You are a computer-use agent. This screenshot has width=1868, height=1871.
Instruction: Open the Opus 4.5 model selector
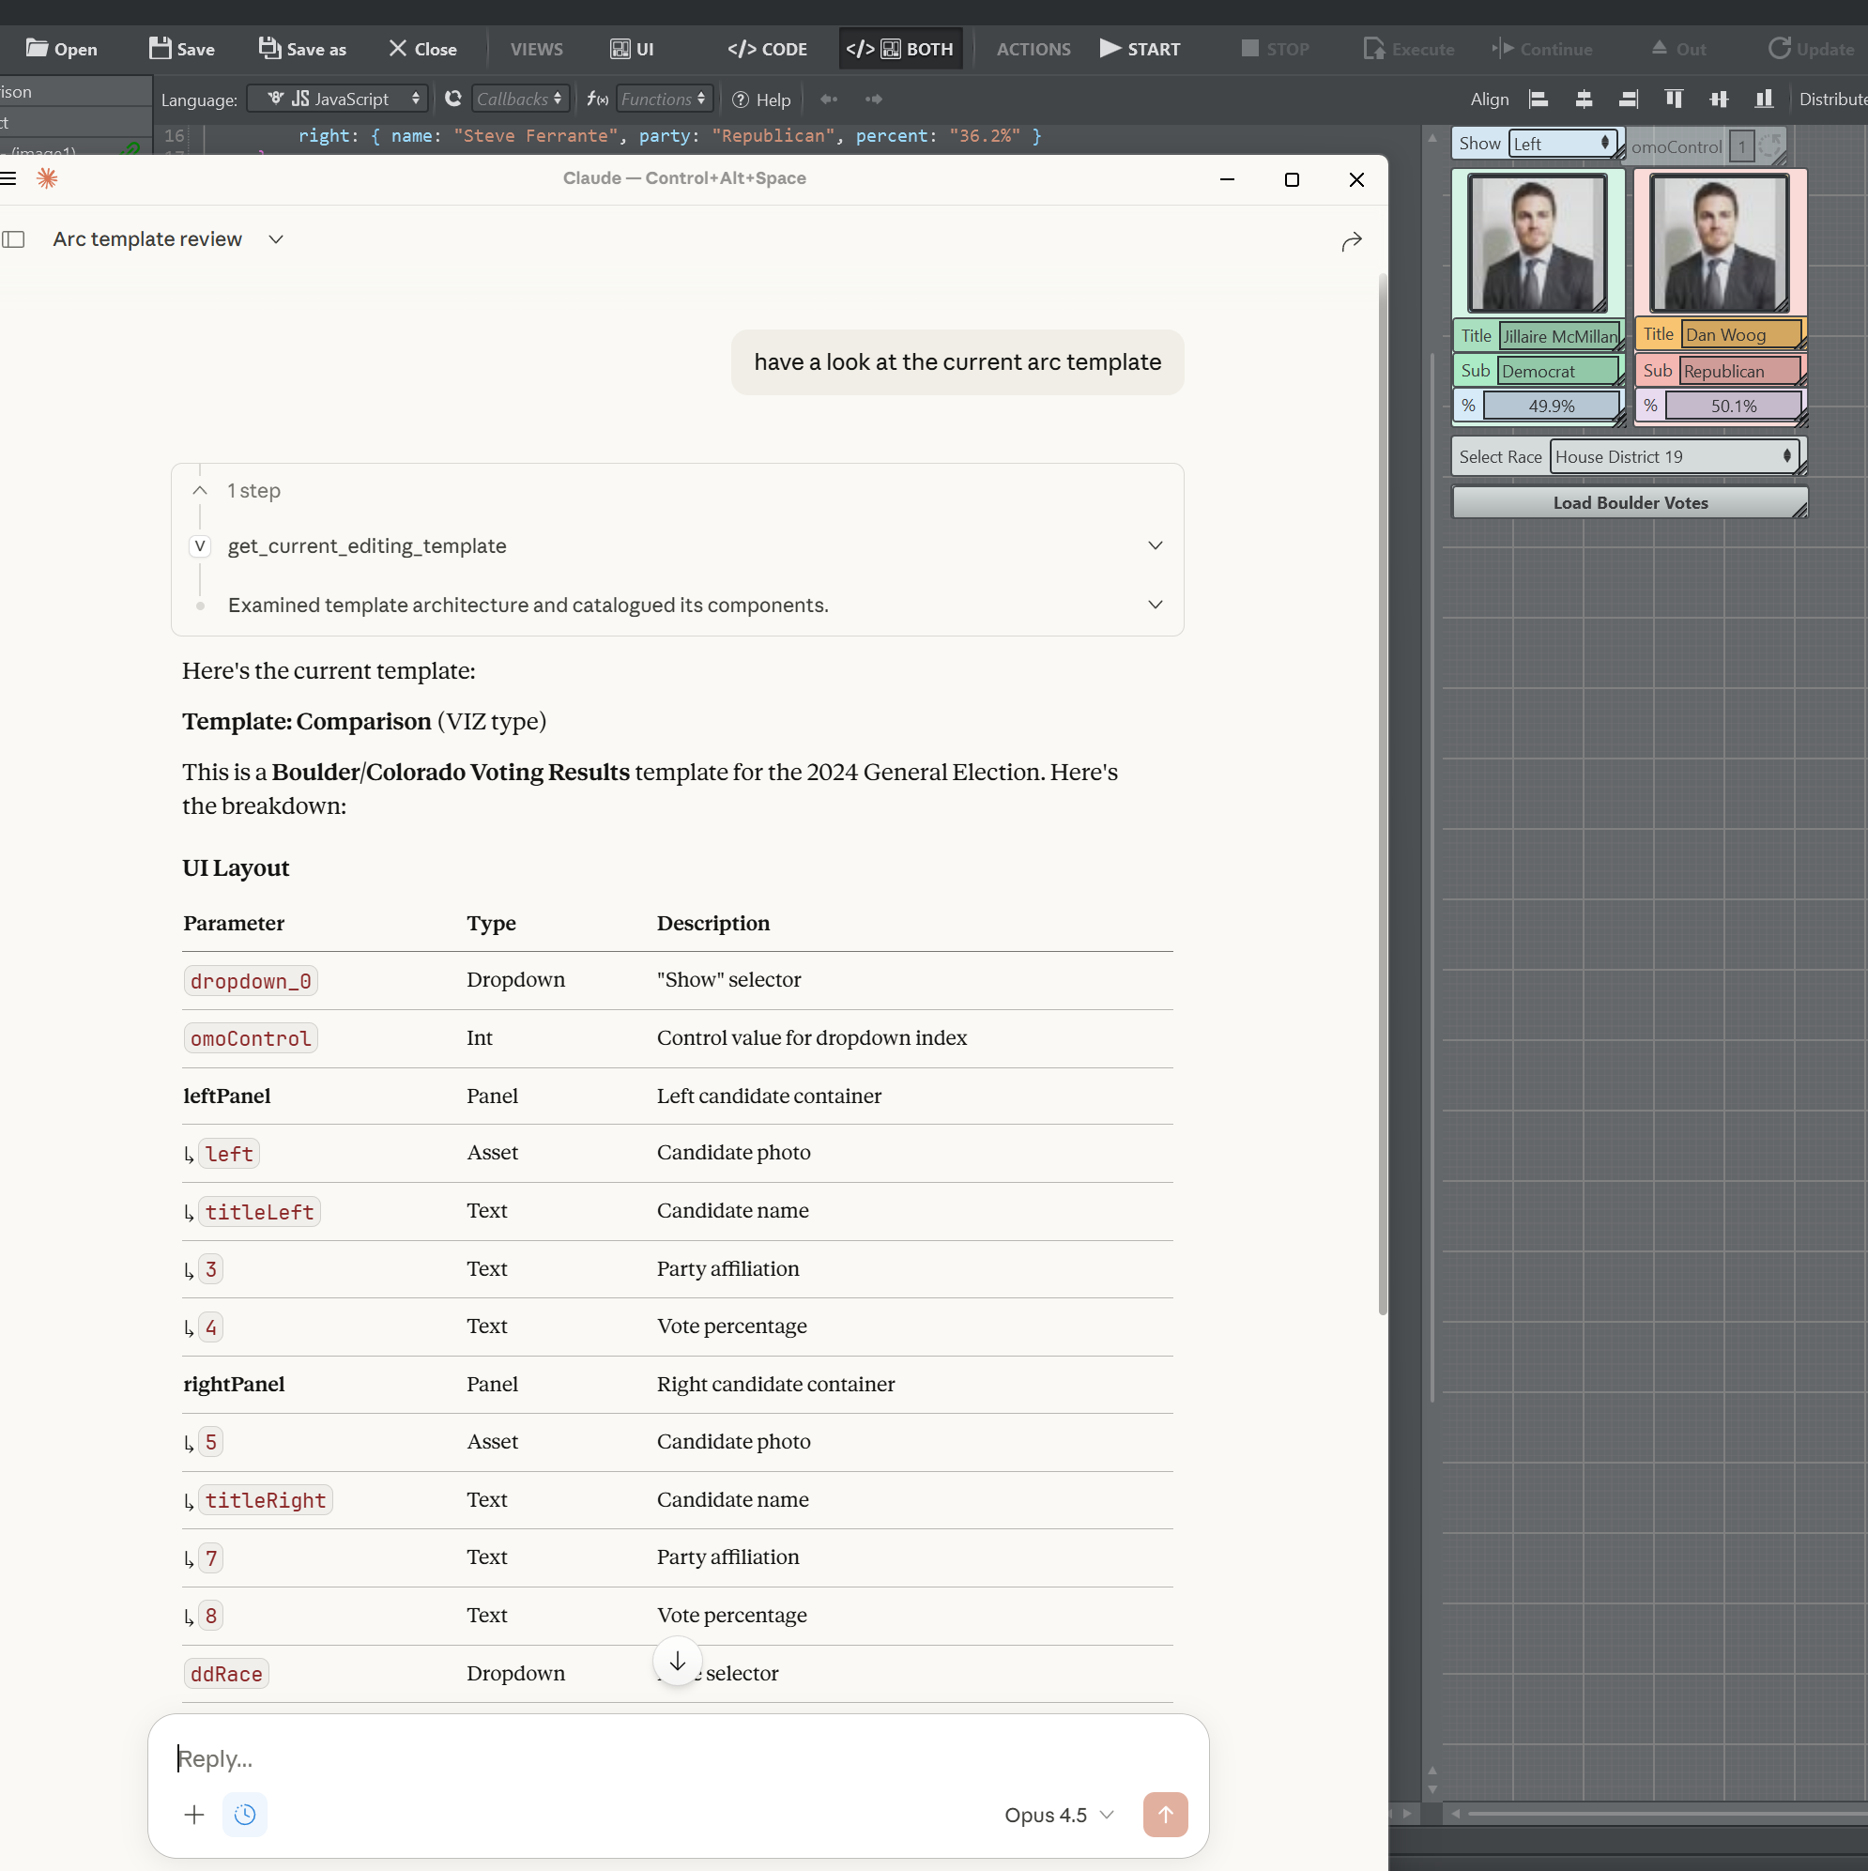[1059, 1815]
